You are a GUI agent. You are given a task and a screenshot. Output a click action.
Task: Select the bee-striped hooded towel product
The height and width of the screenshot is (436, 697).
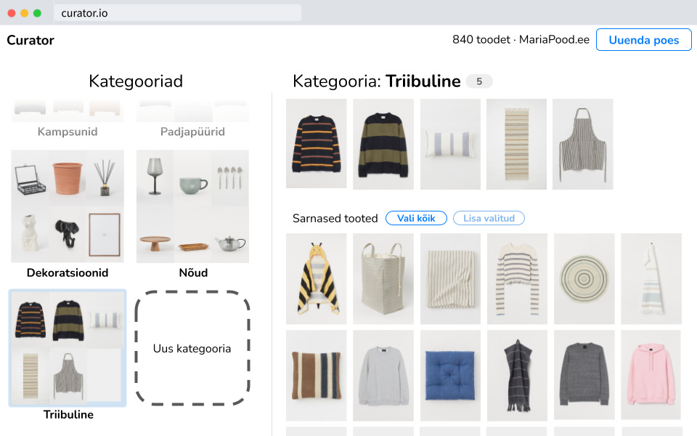tap(316, 278)
